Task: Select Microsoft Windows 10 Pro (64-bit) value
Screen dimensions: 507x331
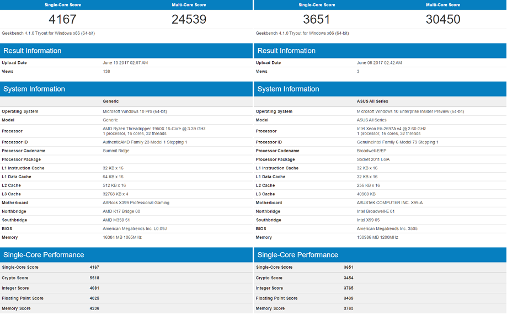Action: (x=135, y=111)
